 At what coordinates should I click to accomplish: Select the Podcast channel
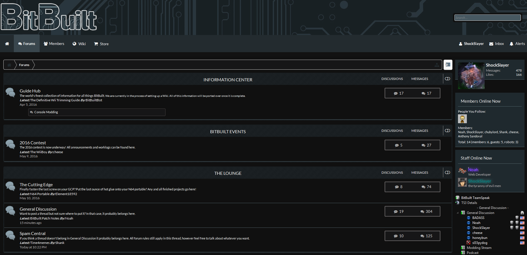coord(472,253)
